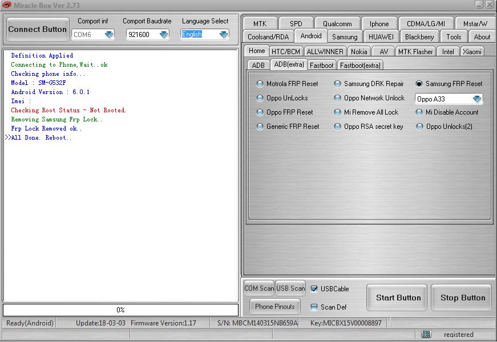Open the Mstar/W tab
Viewport: 497px width, 342px height.
tap(475, 24)
